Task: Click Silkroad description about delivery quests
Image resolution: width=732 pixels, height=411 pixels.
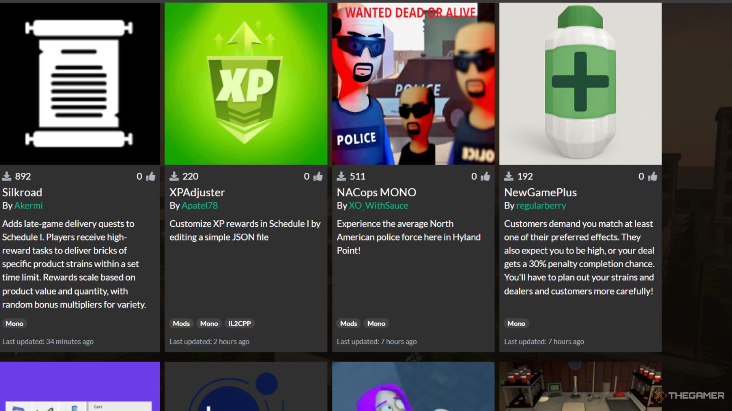Action: [74, 264]
